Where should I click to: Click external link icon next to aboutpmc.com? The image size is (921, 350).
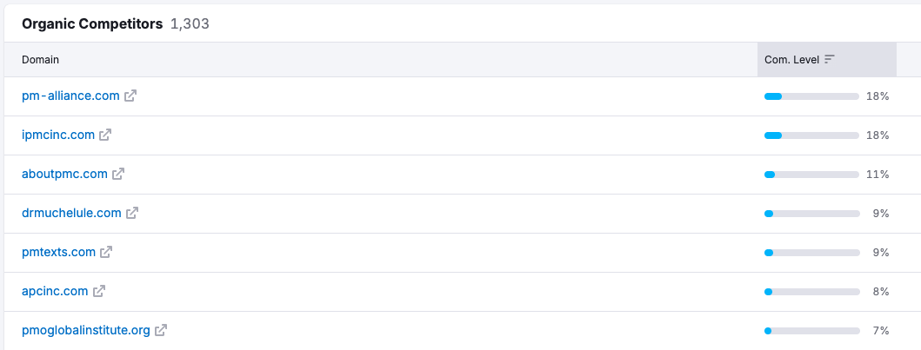(118, 174)
